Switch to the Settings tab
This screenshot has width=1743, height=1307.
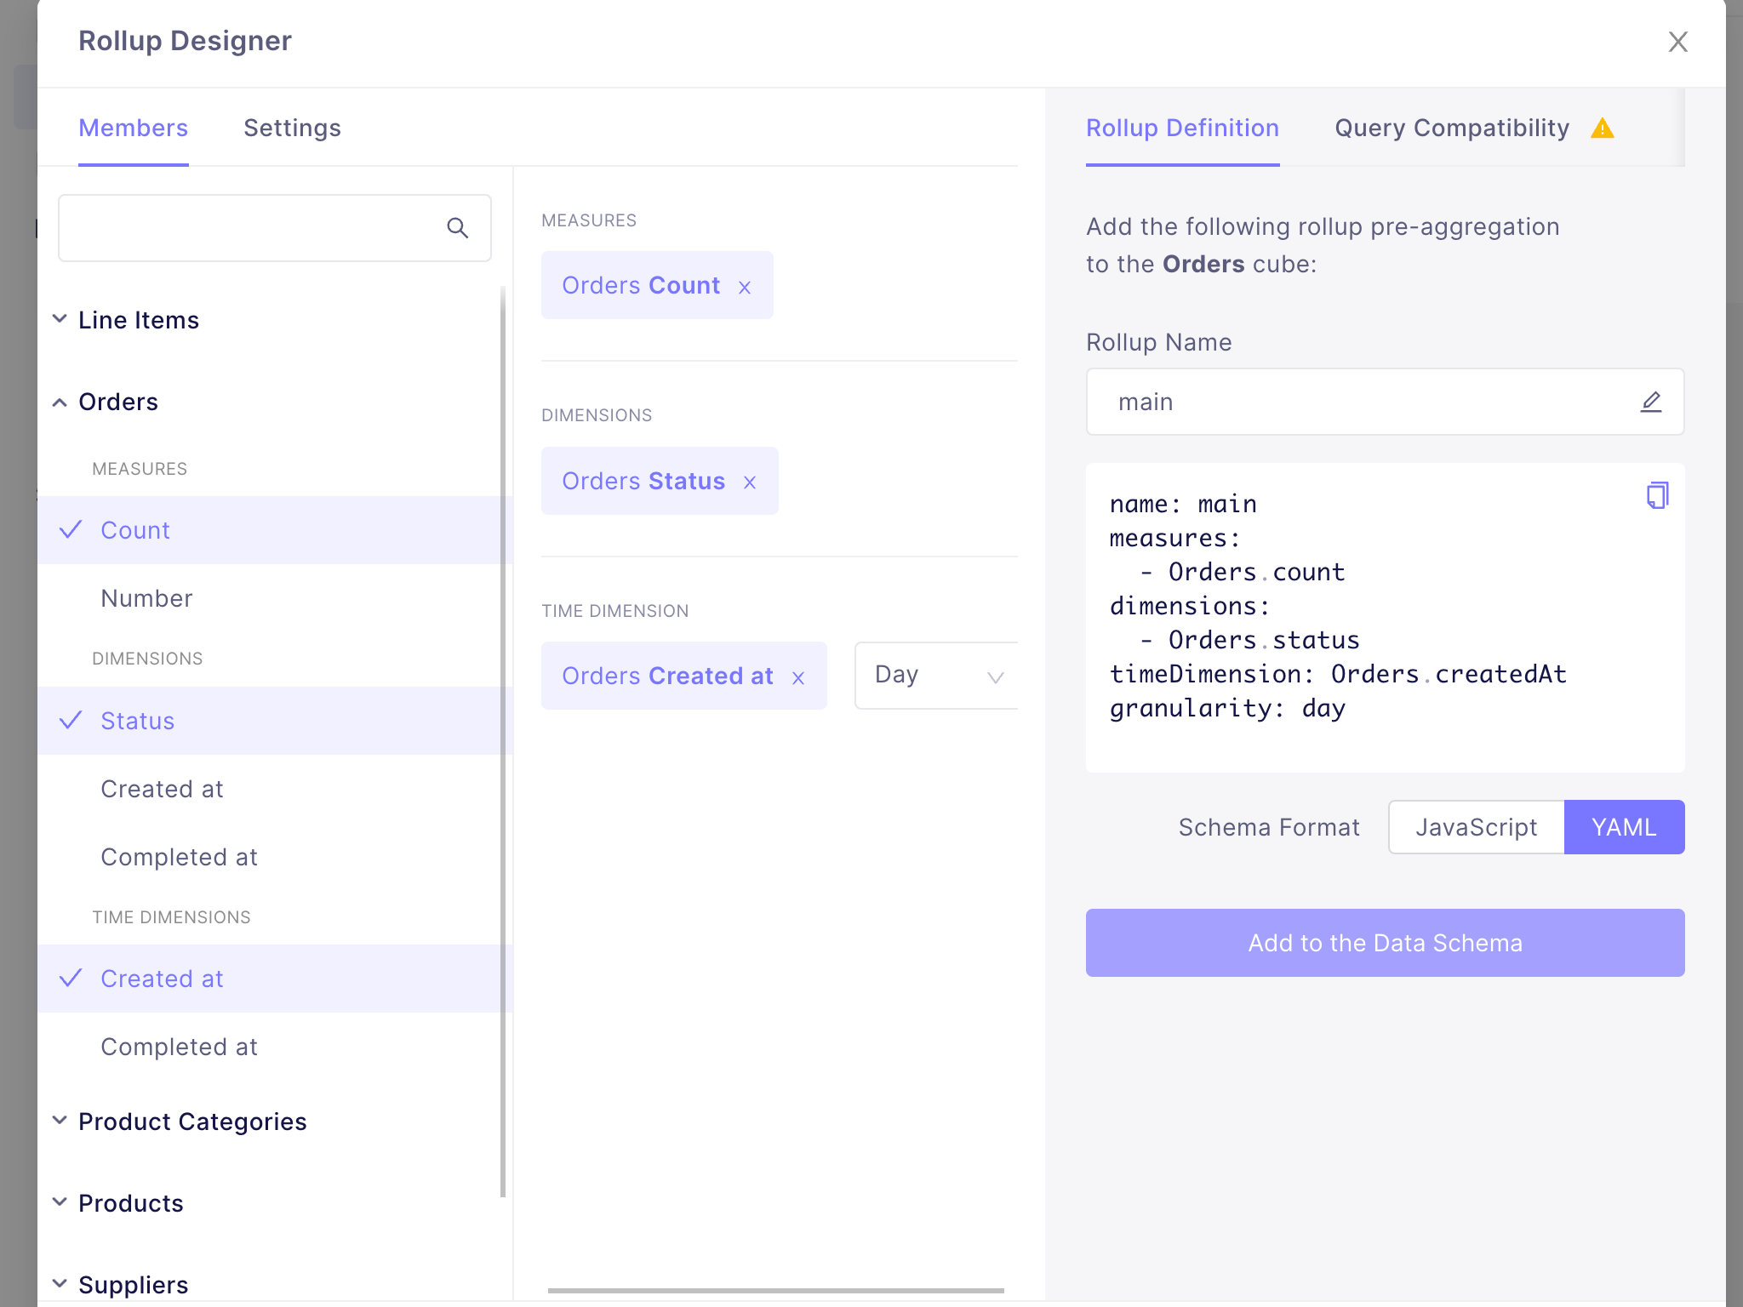[x=292, y=128]
